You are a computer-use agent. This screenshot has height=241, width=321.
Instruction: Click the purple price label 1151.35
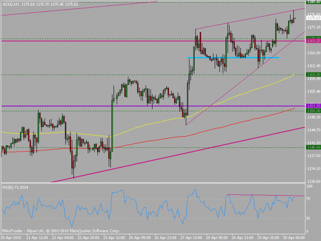tap(313, 106)
